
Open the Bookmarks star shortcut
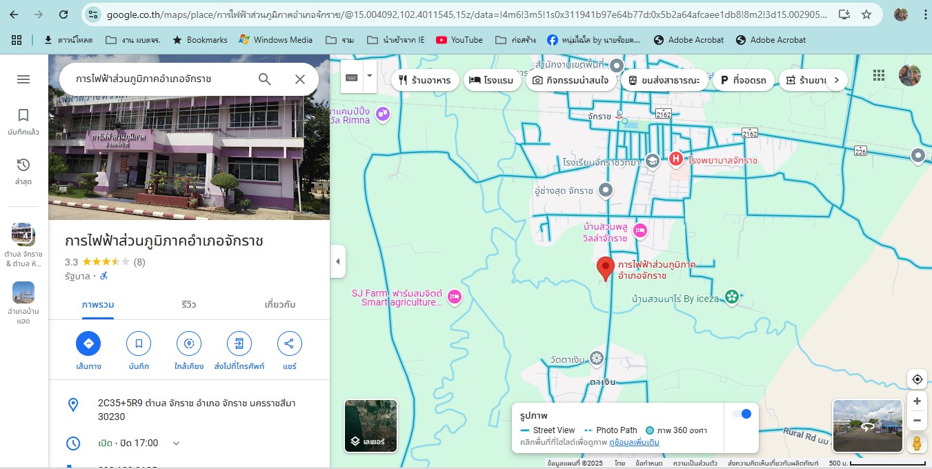coord(199,40)
